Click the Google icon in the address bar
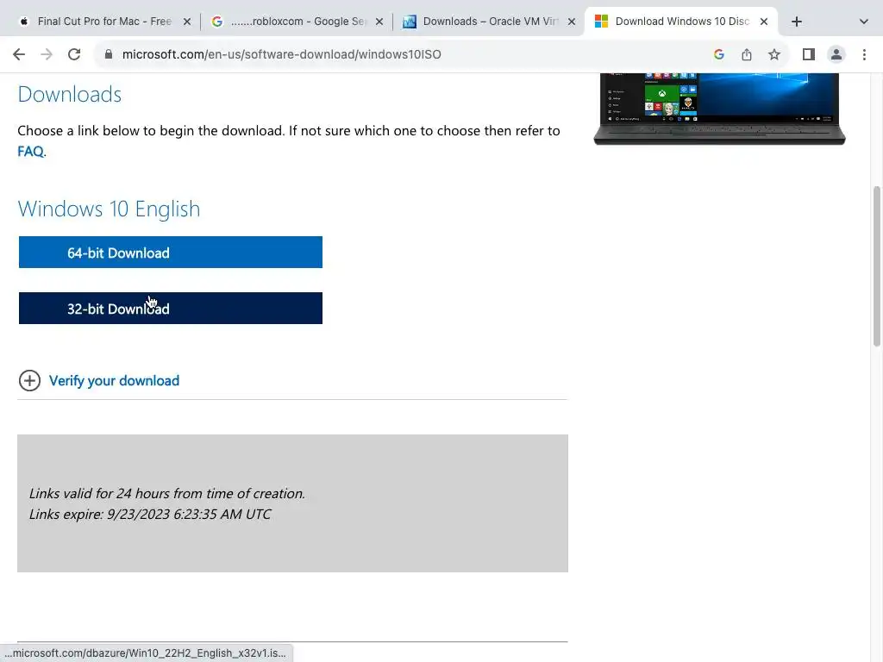The image size is (883, 662). 718,54
